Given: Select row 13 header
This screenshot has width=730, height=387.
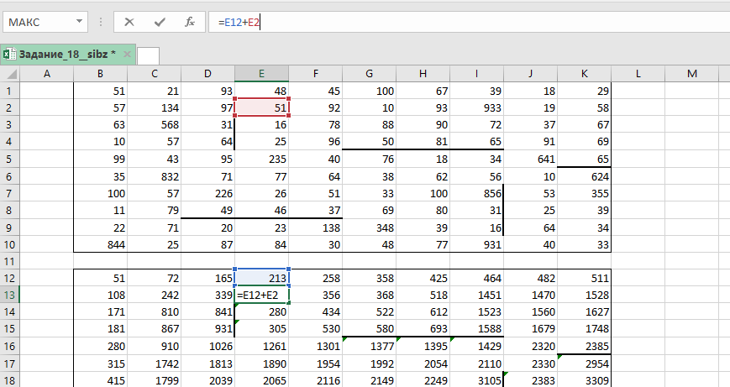Looking at the screenshot, I should click(x=9, y=295).
